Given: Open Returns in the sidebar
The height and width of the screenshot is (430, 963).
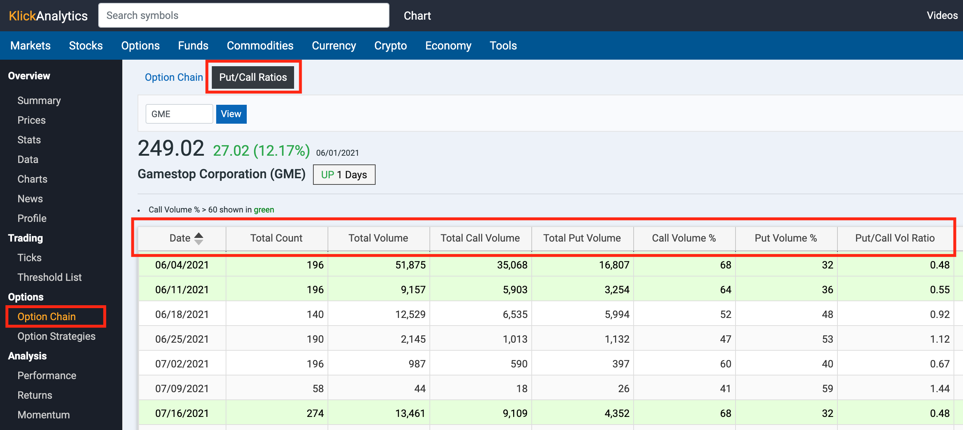Looking at the screenshot, I should point(35,395).
